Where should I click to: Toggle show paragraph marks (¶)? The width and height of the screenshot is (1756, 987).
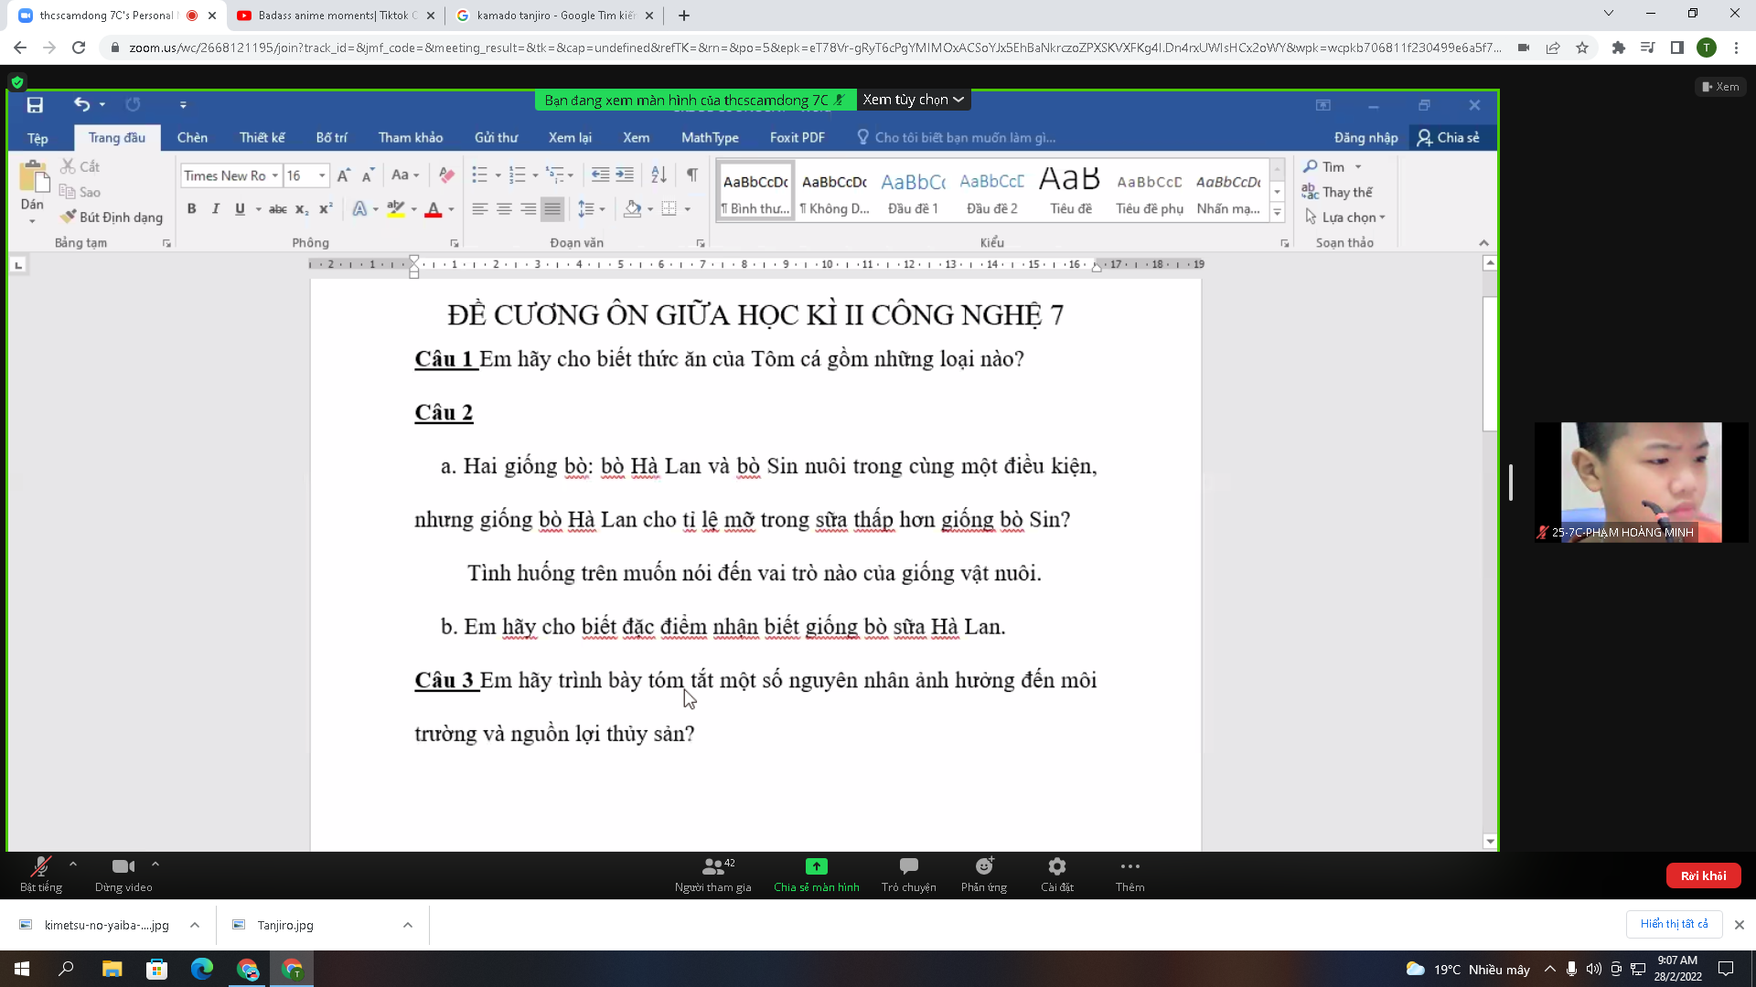pos(692,175)
